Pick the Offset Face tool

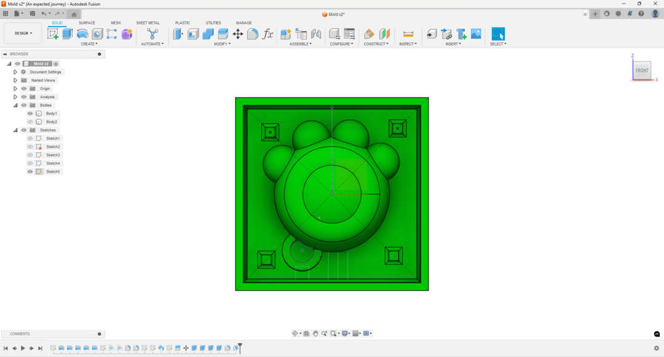pos(223,34)
